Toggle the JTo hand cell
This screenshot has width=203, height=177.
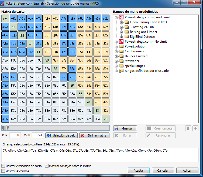(x=30, y=52)
